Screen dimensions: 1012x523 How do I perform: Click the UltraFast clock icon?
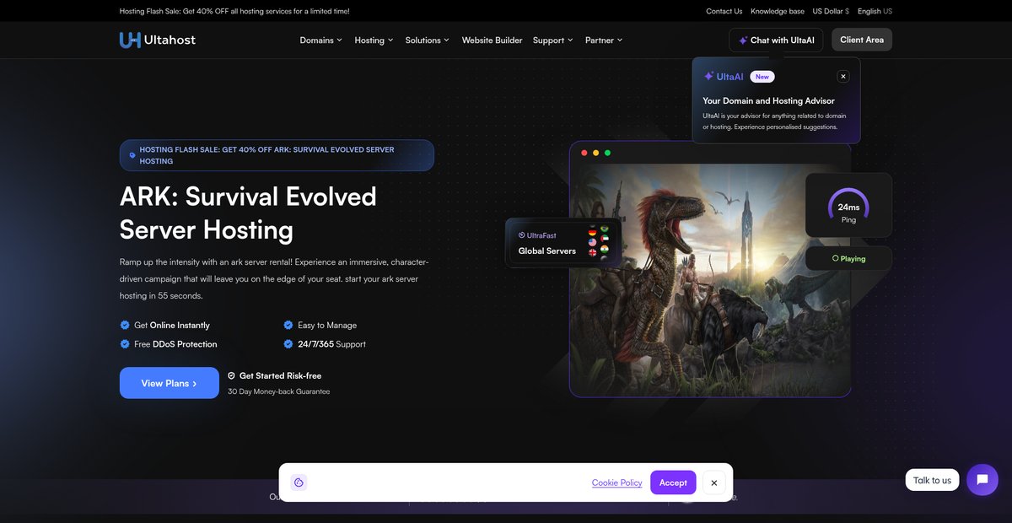(521, 235)
